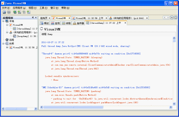Screen dimensions: 179x117
Task: Click the Add Remote Host toolbar icon
Action: click(x=15, y=12)
